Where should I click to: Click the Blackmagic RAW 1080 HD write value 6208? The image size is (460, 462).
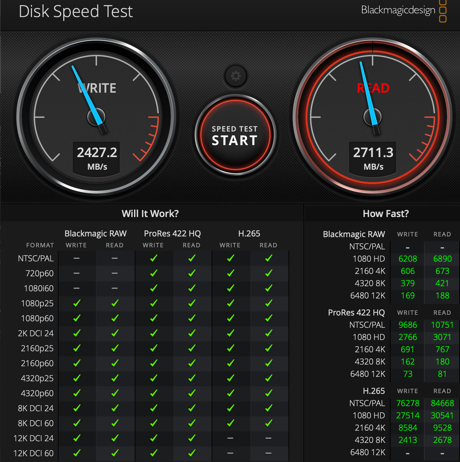pos(408,259)
